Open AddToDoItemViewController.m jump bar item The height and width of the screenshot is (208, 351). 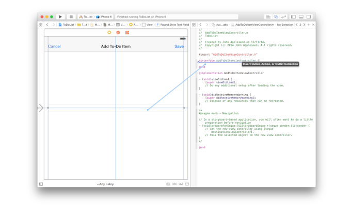[252, 25]
